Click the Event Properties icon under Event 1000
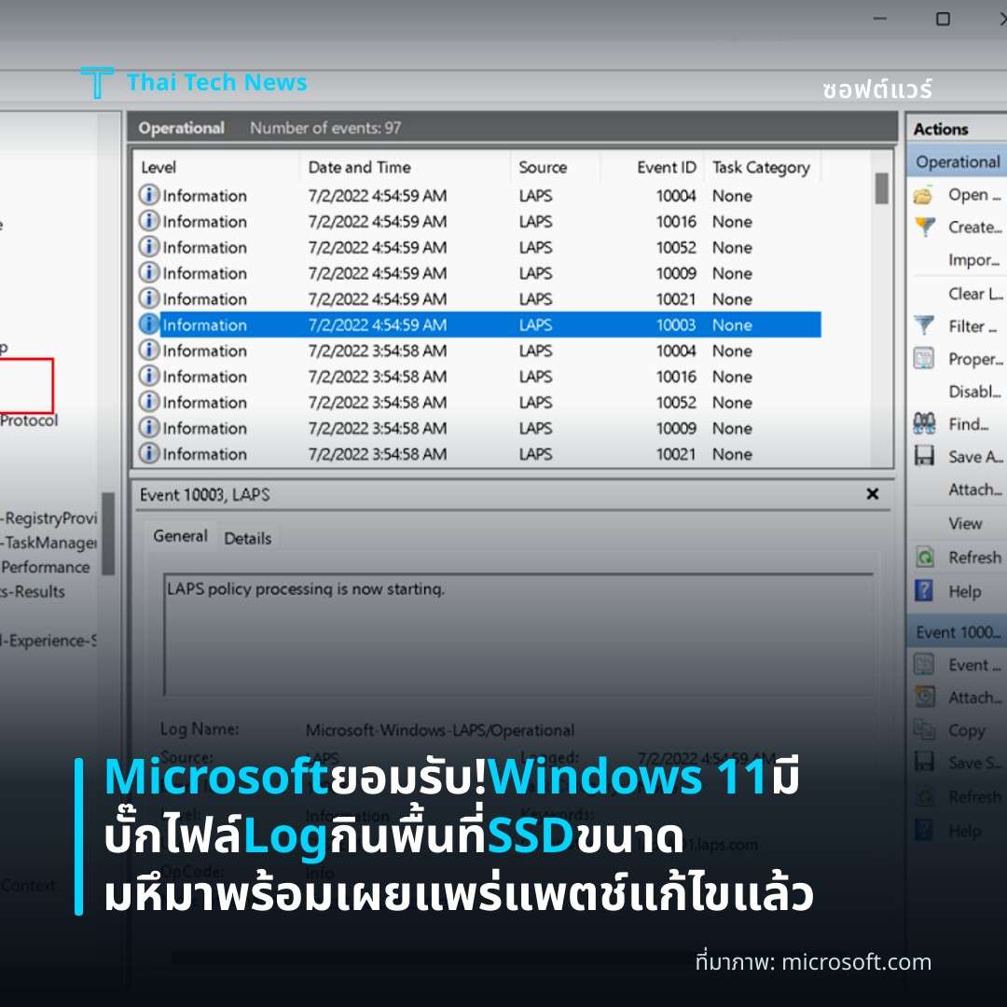 (x=923, y=665)
